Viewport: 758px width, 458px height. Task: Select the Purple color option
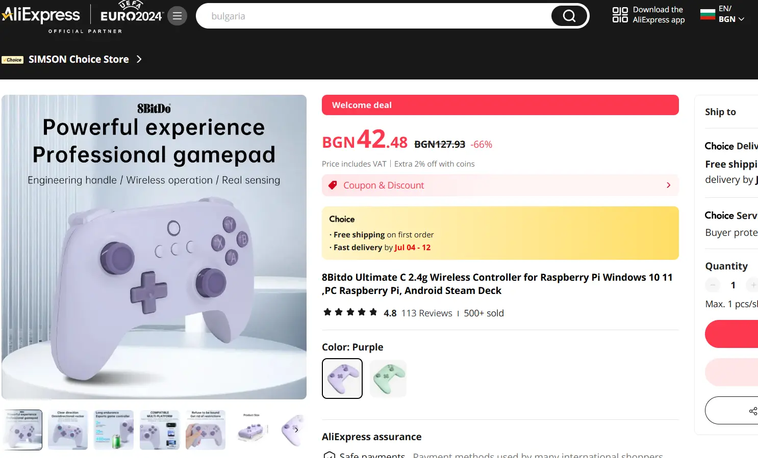pyautogui.click(x=342, y=379)
